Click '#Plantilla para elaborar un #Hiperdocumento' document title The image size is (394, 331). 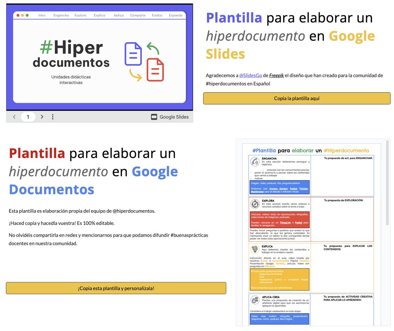[311, 150]
